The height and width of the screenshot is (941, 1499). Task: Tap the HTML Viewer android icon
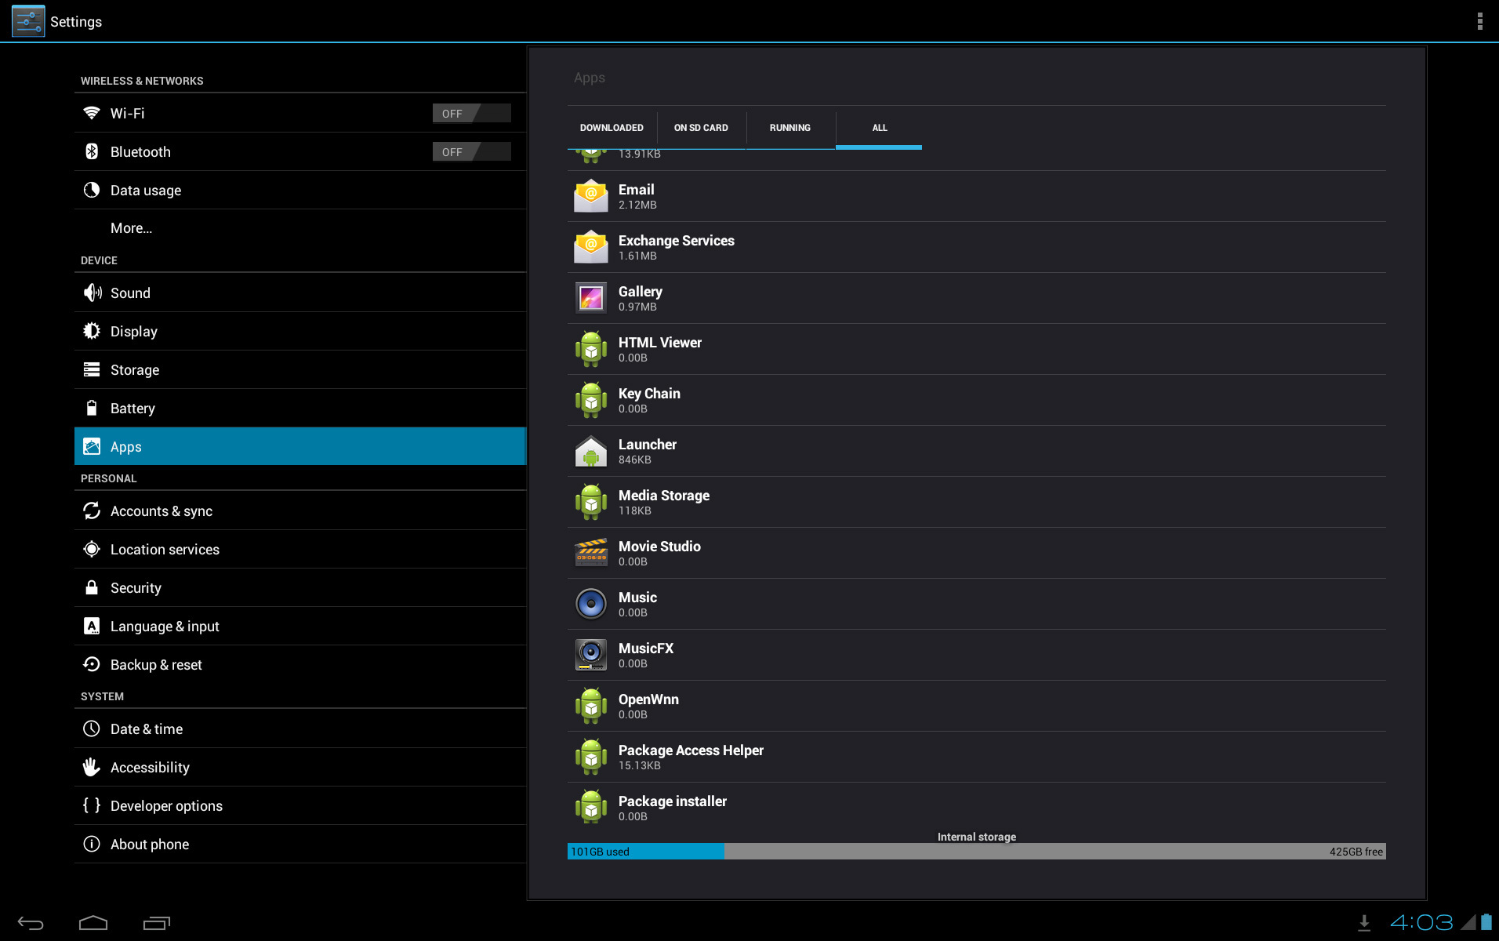[591, 349]
